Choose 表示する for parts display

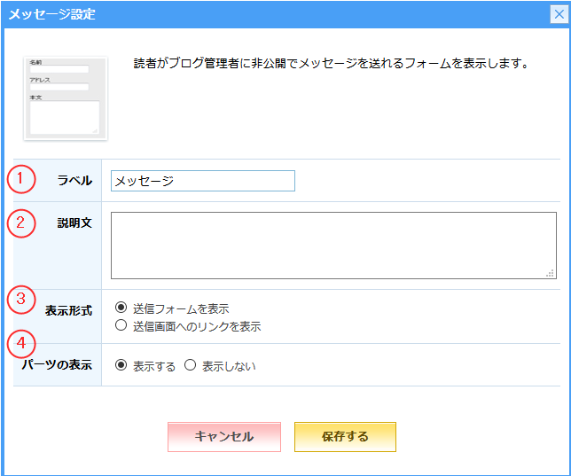(x=121, y=365)
